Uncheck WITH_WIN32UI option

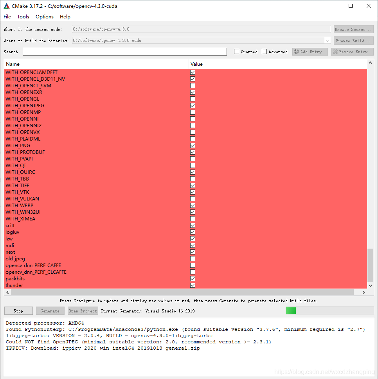pos(193,212)
